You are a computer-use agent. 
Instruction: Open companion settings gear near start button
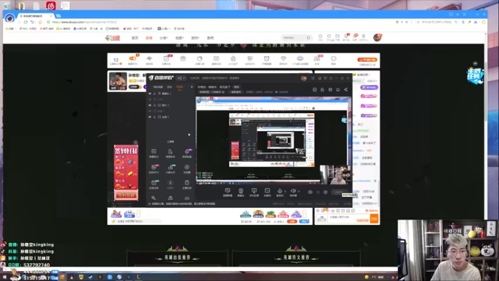pos(325,192)
